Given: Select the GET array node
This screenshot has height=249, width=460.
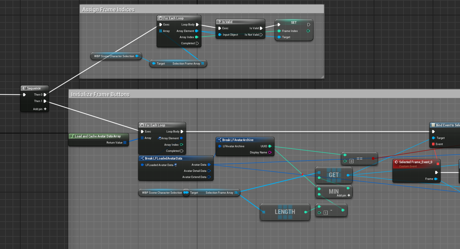Looking at the screenshot, I should 333,175.
